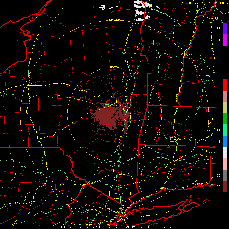229x229 pixels.
Task: Click the GC gray legend swatch
Action: point(225,175)
